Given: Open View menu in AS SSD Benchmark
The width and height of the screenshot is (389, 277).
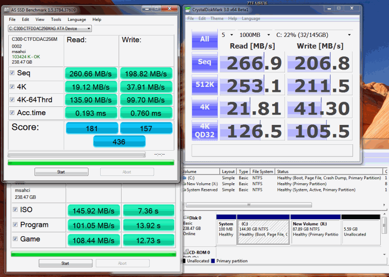Looking at the screenshot, I should point(40,19).
